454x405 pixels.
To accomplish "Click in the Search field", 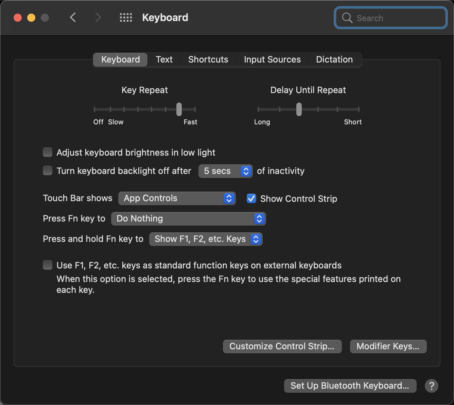I will click(x=391, y=18).
